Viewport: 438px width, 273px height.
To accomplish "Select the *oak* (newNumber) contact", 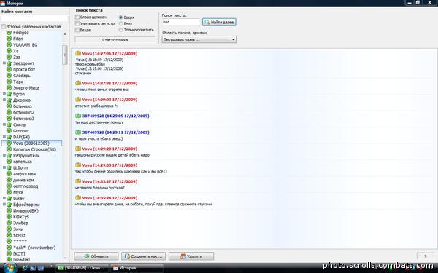I will pos(34,248).
